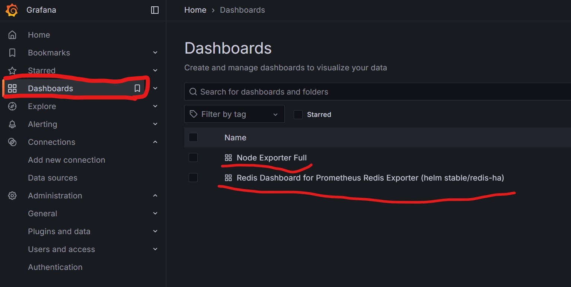Click the Alerting bell icon
This screenshot has width=571, height=287.
coord(12,124)
